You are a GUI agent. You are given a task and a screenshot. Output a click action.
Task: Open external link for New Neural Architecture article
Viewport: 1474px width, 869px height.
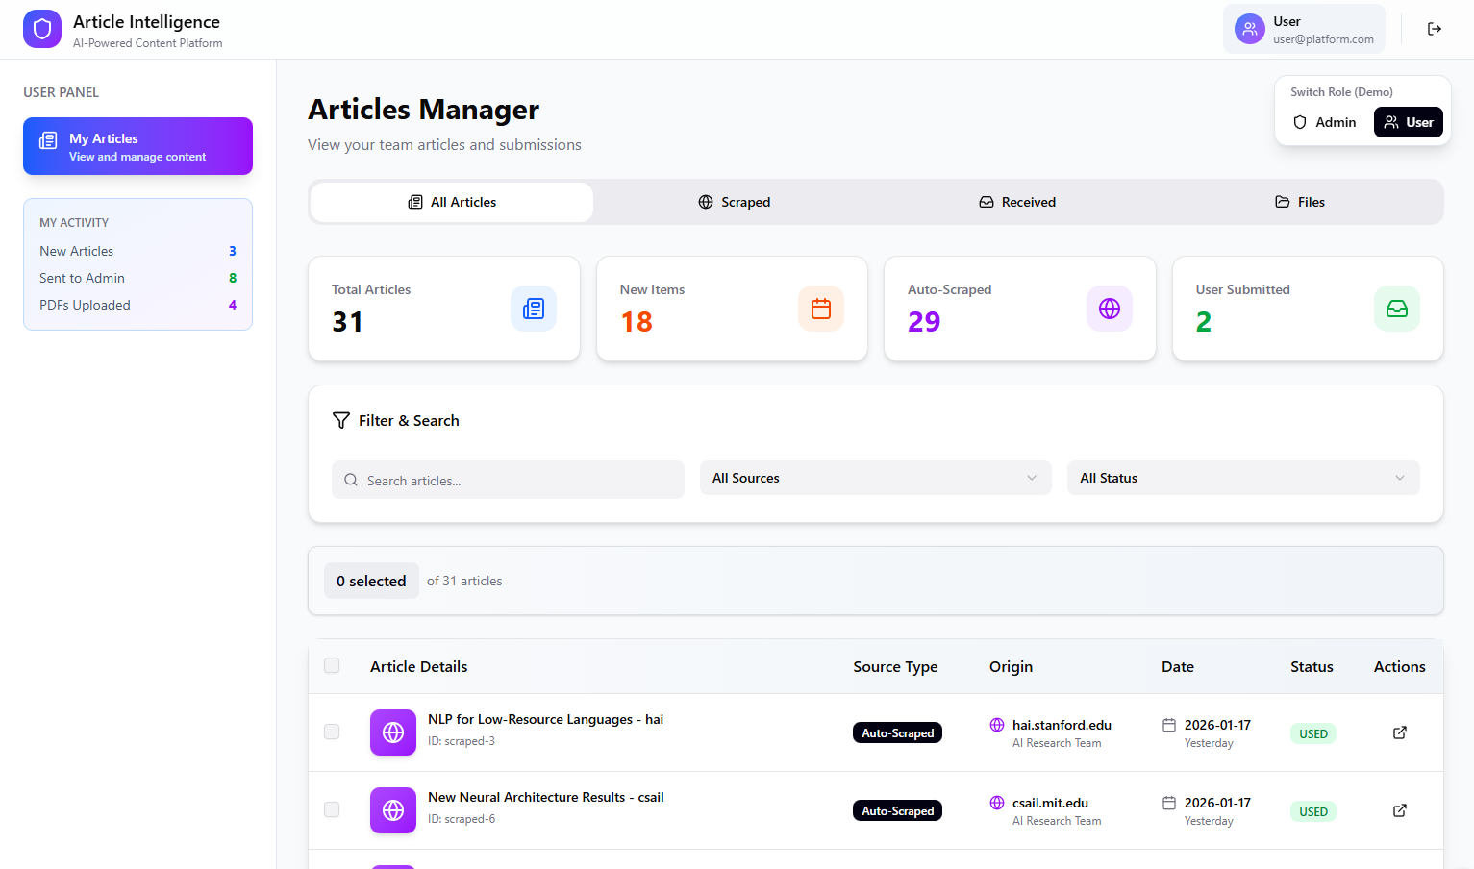(1400, 810)
